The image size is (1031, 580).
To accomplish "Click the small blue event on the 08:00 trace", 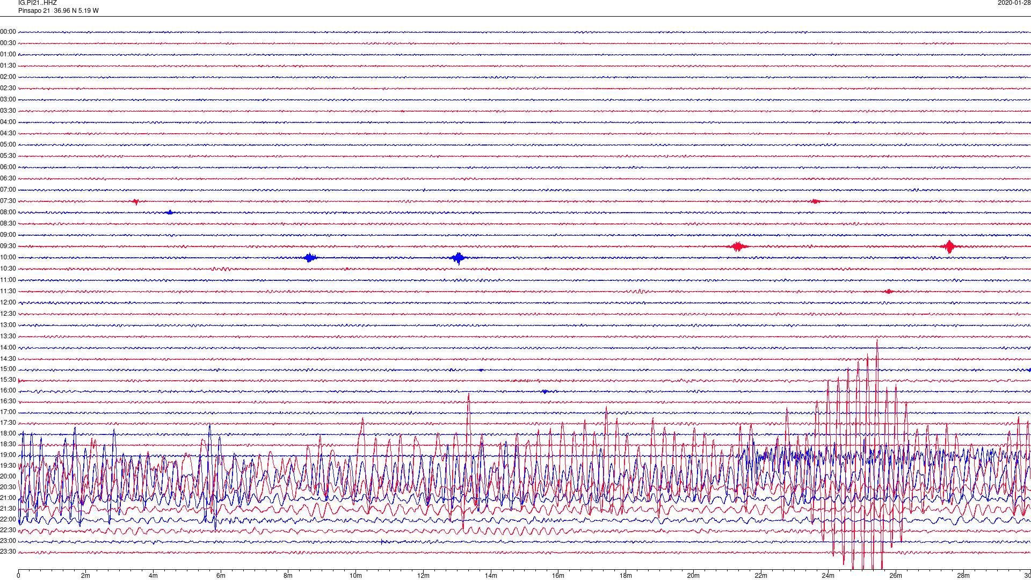I will pos(170,213).
